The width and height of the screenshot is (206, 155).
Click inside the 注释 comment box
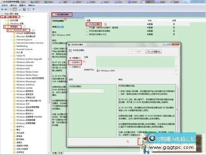pos(136,62)
